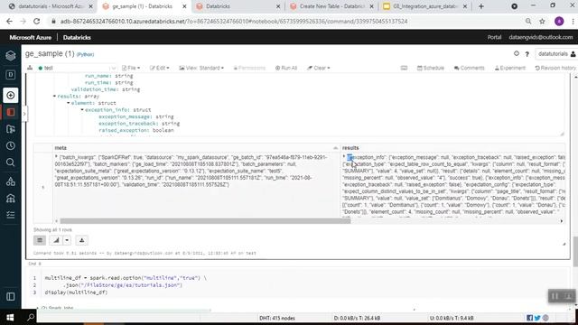The image size is (578, 325).
Task: Expand the collapsed left panel chevron
Action: tap(24, 115)
